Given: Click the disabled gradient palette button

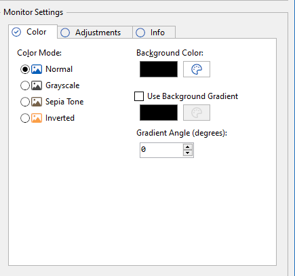Looking at the screenshot, I should click(x=197, y=113).
